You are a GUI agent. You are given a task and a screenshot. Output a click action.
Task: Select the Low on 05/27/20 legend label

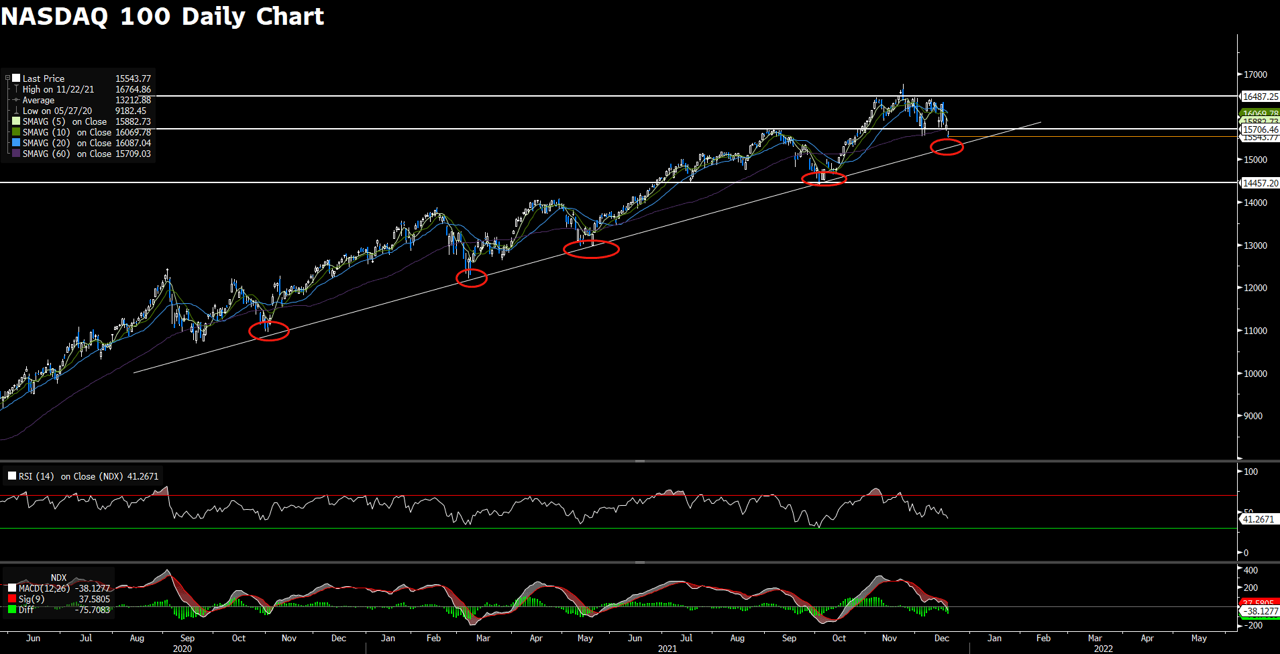[57, 111]
